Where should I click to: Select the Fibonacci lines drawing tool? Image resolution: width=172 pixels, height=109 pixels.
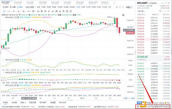pos(24,11)
